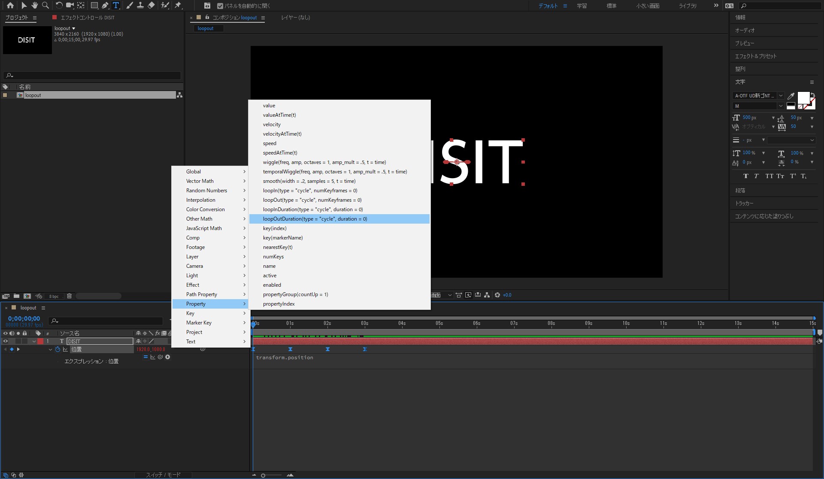Create a new folder in Project panel
This screenshot has width=824, height=479.
click(x=16, y=296)
